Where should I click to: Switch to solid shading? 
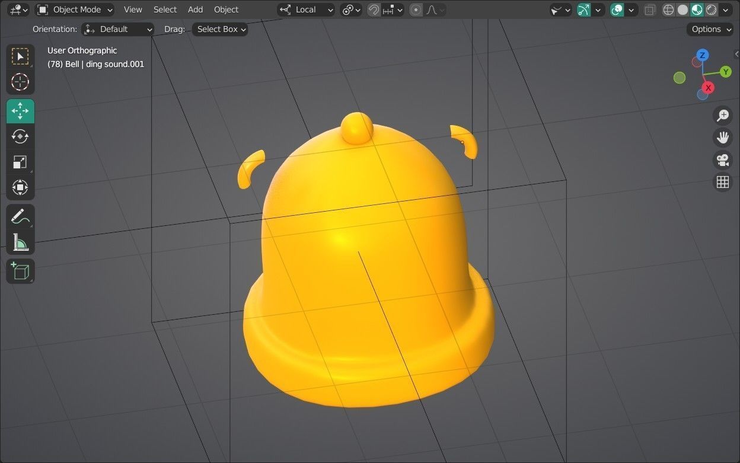pyautogui.click(x=683, y=9)
